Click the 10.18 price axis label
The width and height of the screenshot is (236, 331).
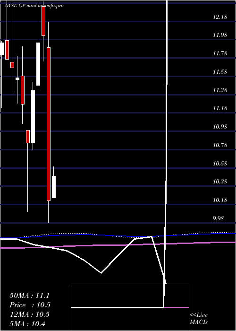[220, 200]
